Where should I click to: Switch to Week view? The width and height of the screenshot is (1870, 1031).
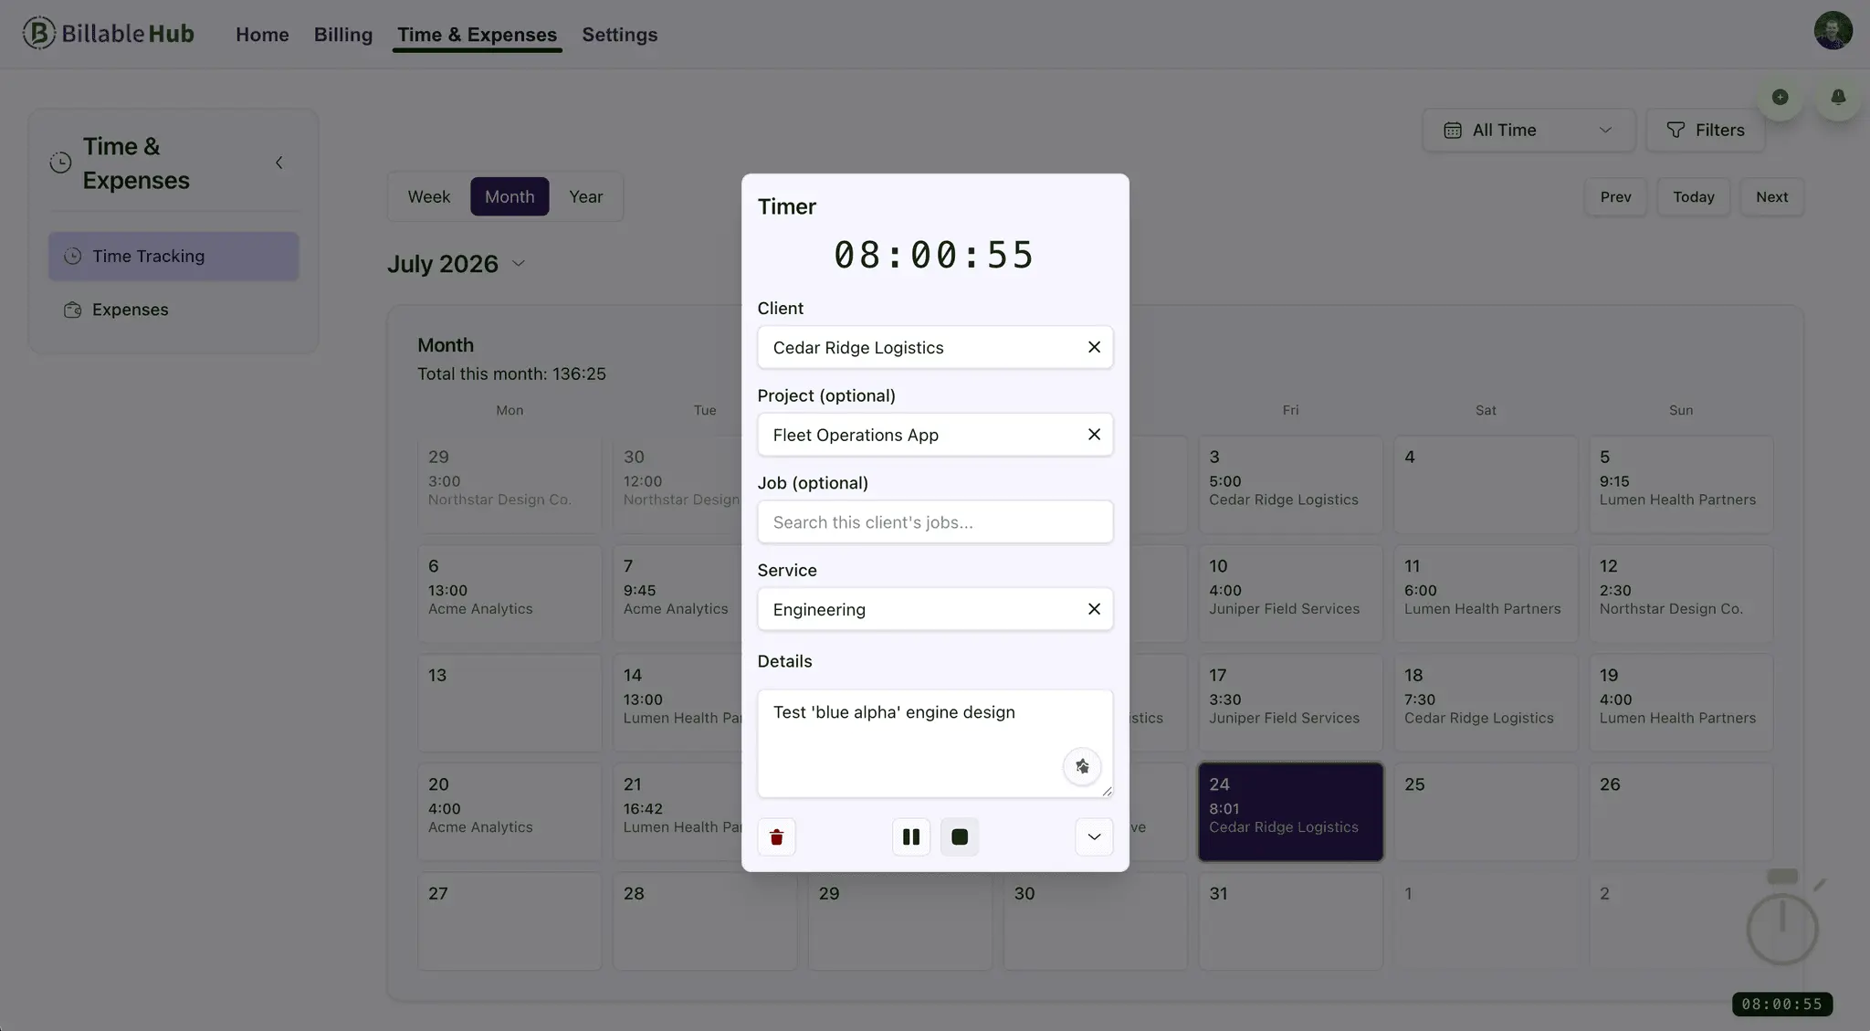pyautogui.click(x=429, y=196)
